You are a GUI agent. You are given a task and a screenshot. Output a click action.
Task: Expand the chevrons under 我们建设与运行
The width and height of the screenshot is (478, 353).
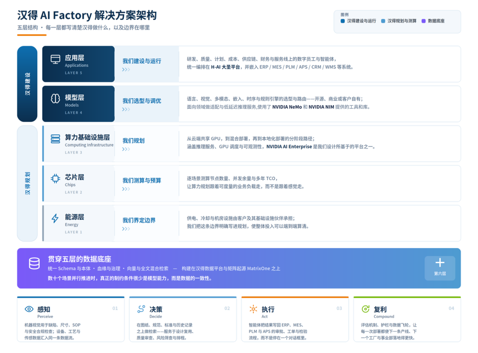tap(126, 69)
